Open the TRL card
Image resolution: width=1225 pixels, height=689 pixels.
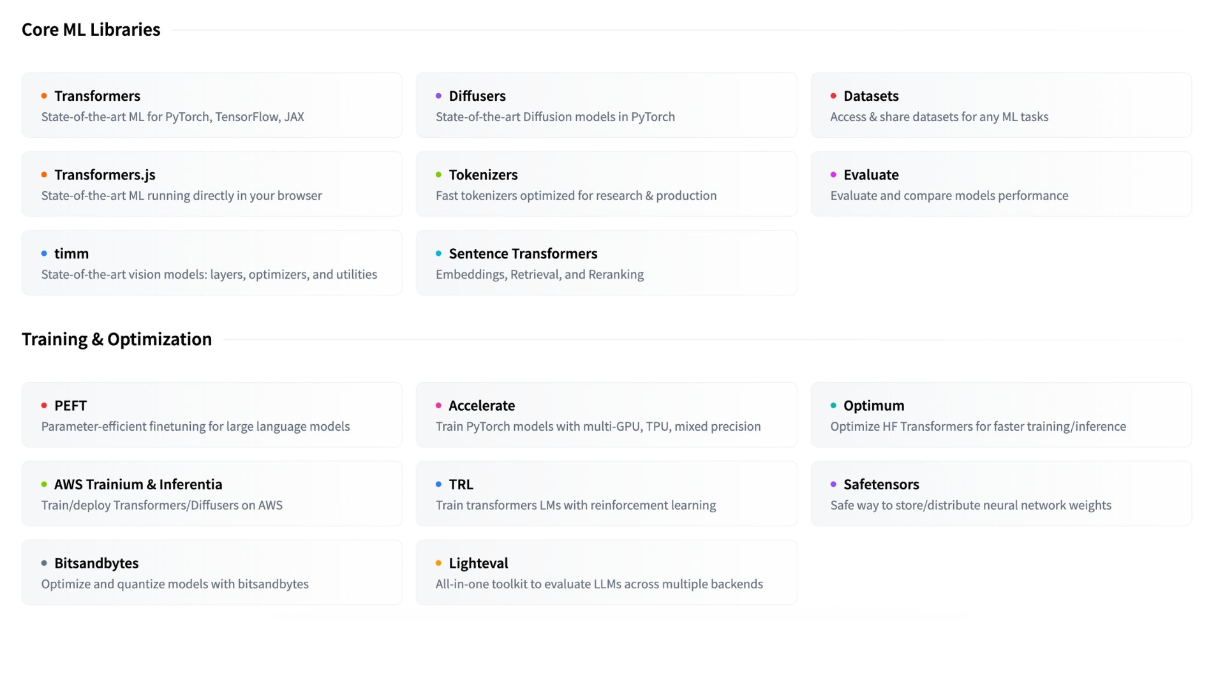point(606,494)
